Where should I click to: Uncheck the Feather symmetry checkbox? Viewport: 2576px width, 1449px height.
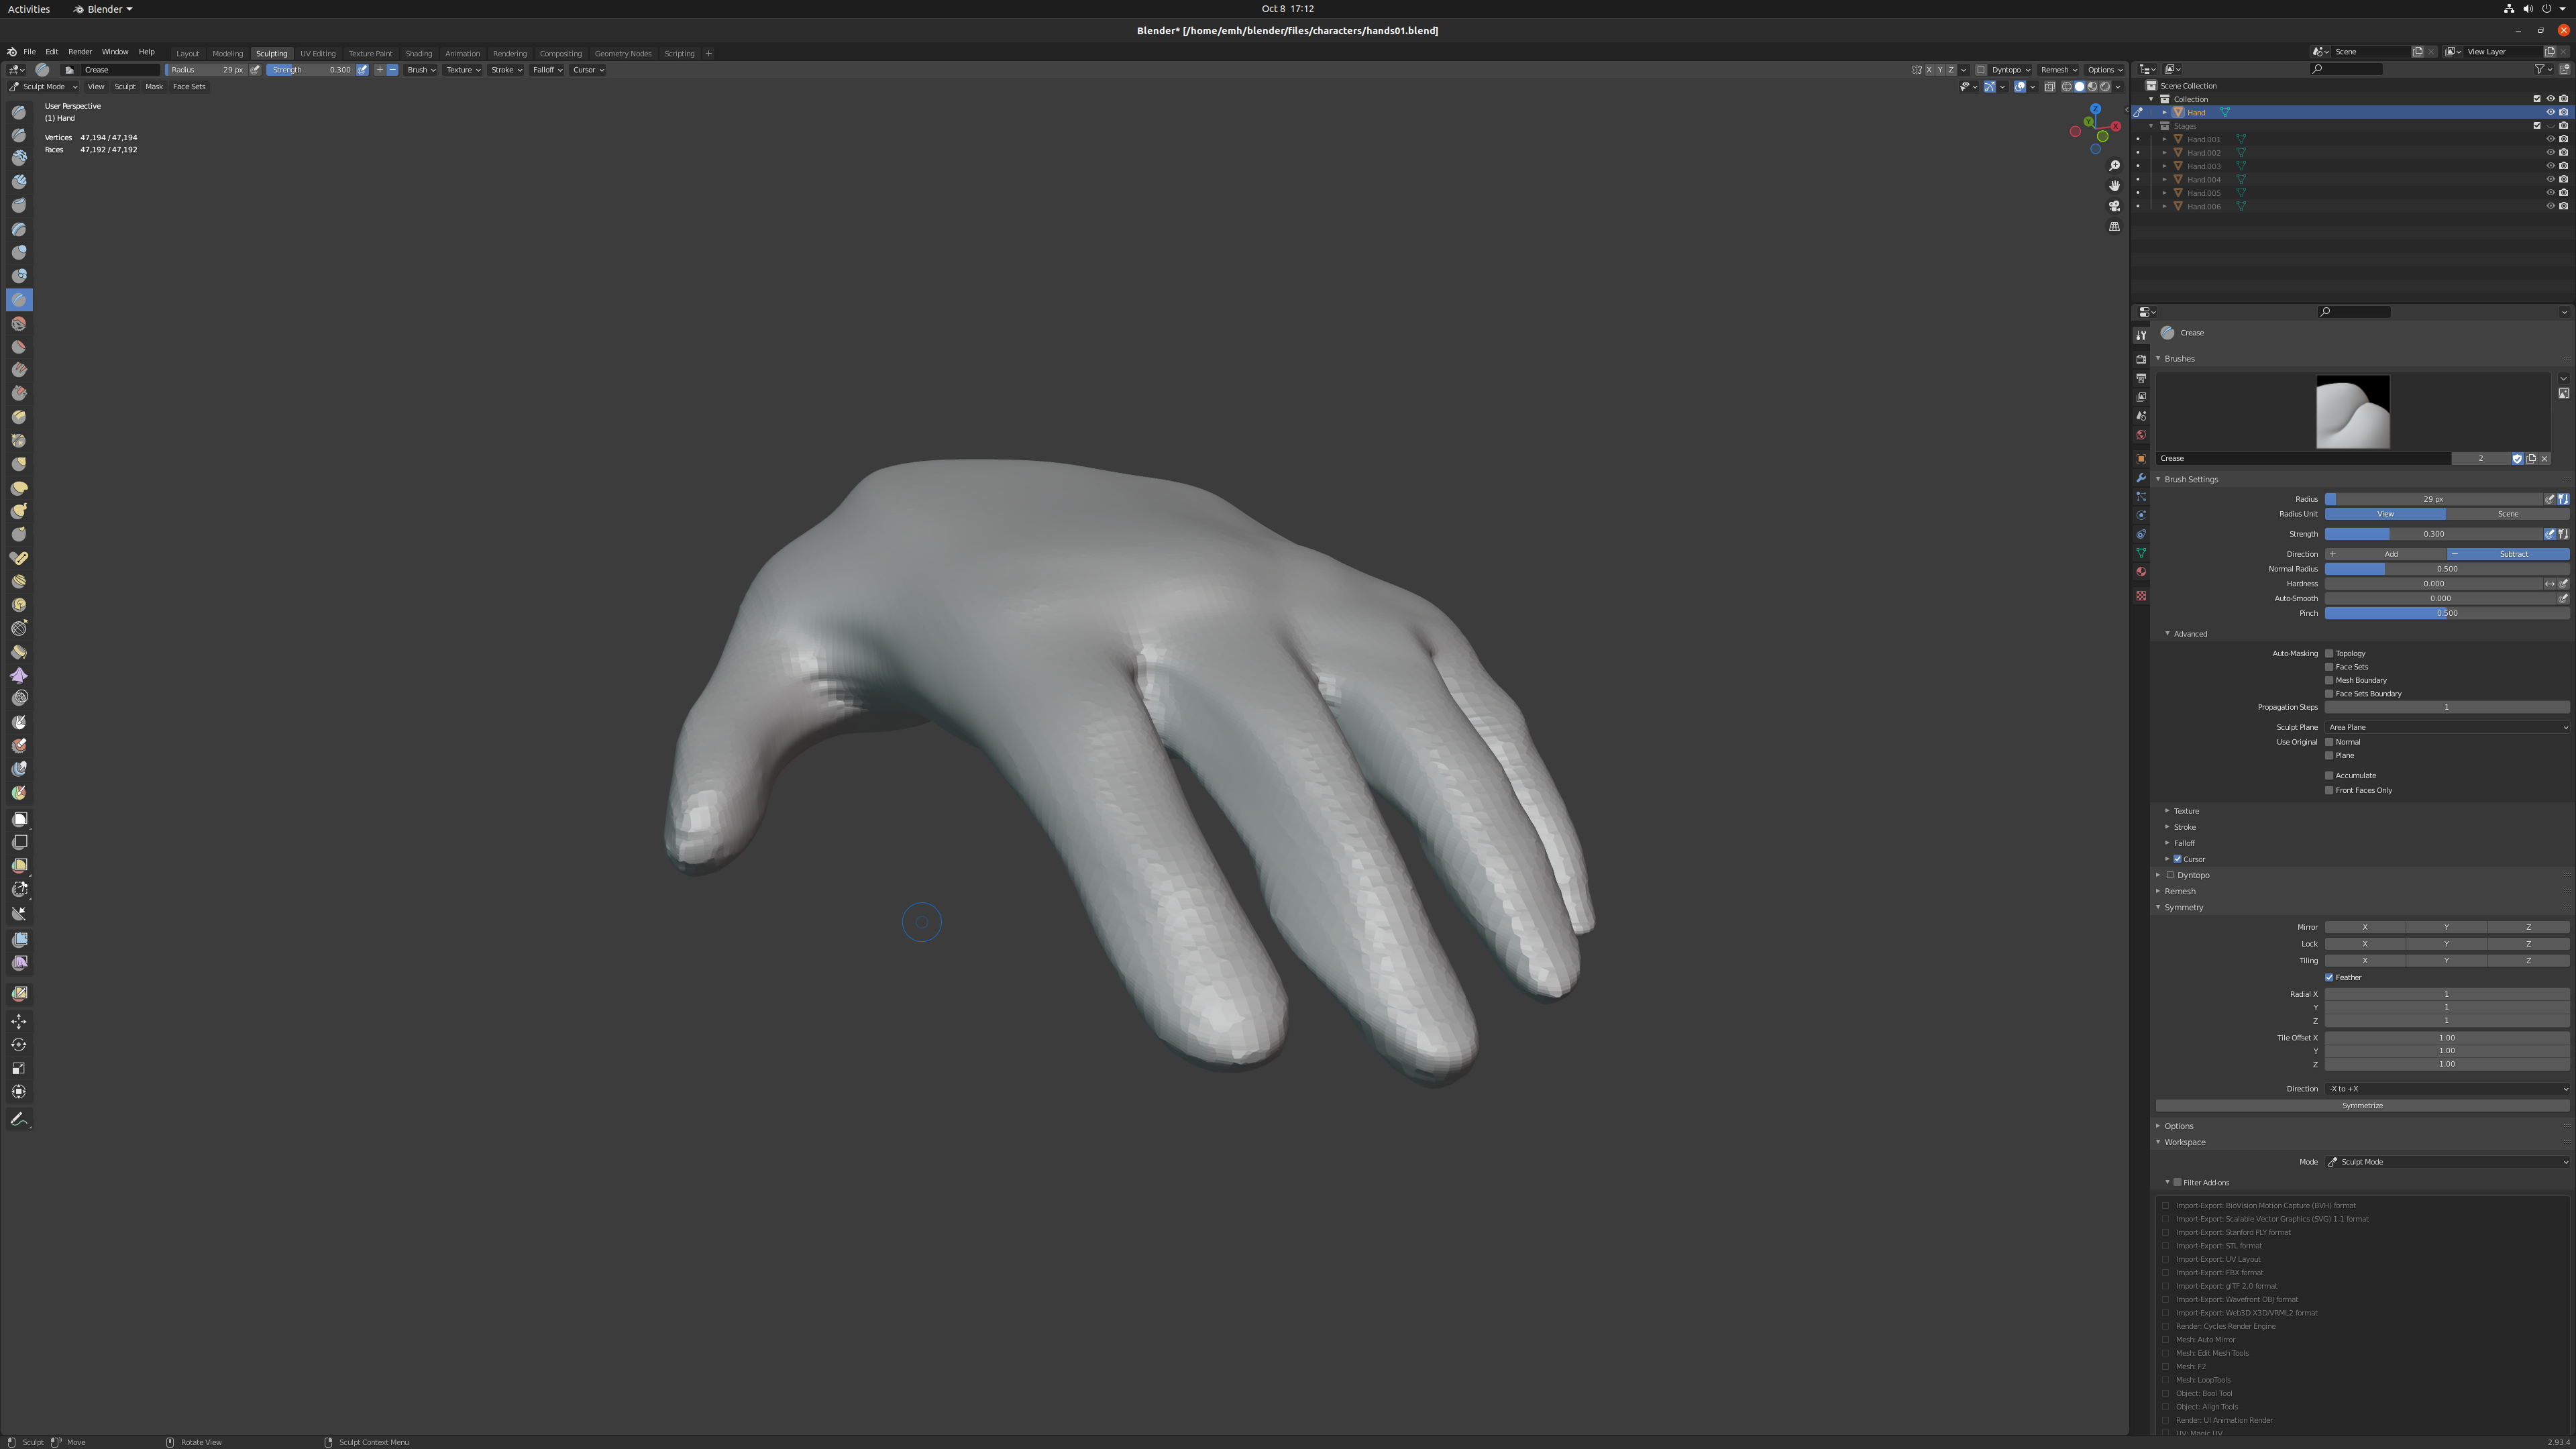tap(2329, 977)
